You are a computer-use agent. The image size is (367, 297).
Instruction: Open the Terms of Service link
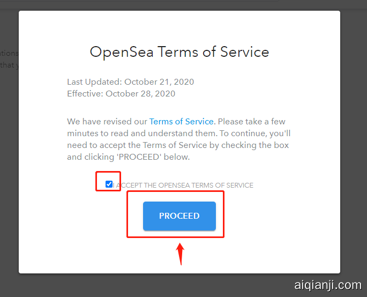coord(181,122)
